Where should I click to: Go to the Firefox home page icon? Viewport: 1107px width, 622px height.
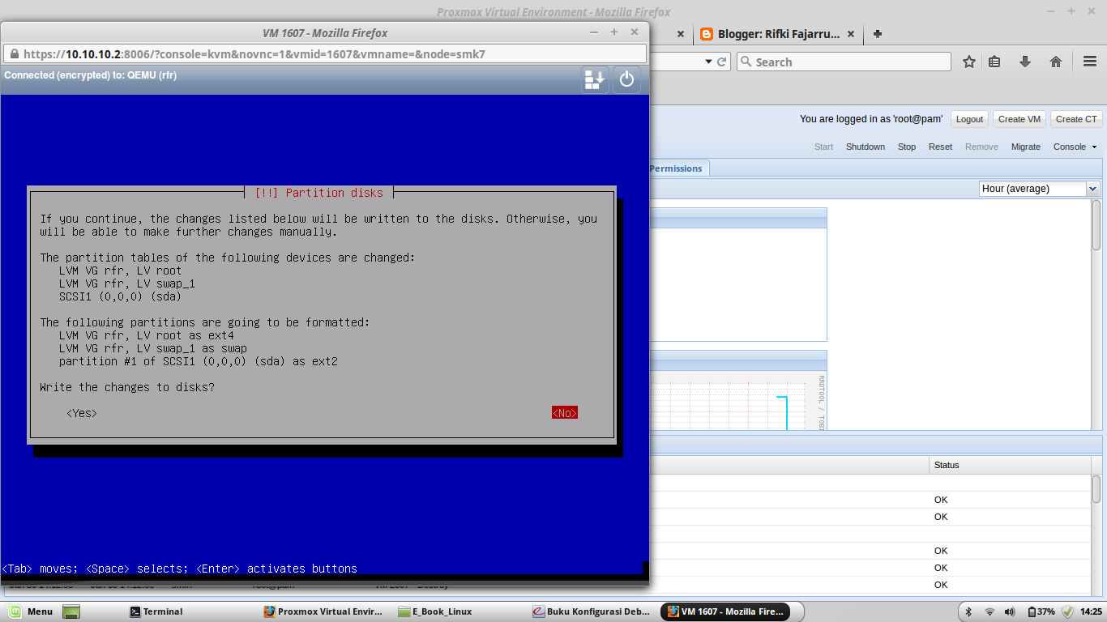point(1056,62)
